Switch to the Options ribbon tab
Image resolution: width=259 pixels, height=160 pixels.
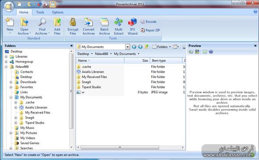(x=58, y=12)
